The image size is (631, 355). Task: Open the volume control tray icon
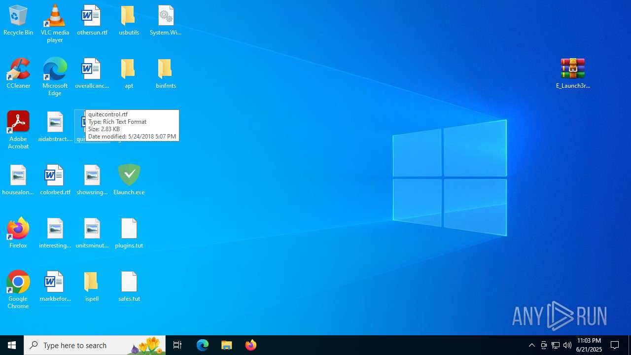click(x=567, y=345)
